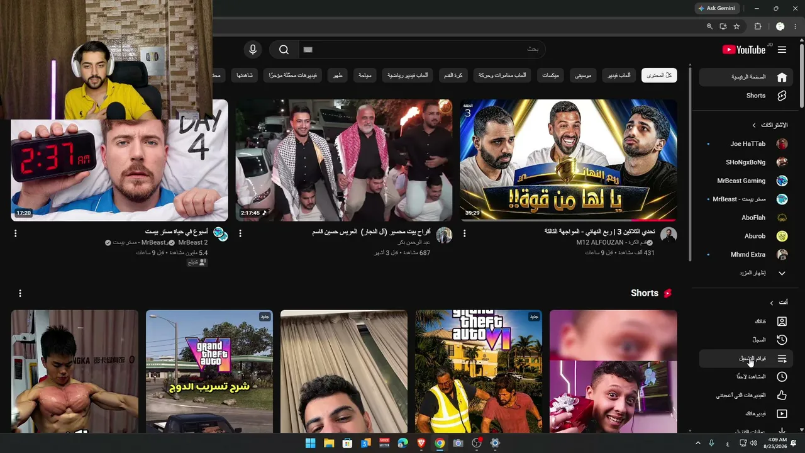Open taskbar volume control

point(753,443)
